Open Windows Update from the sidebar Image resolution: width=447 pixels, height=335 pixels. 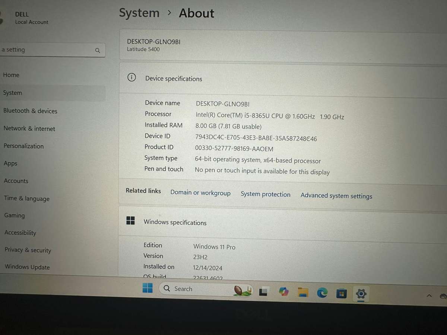[27, 267]
